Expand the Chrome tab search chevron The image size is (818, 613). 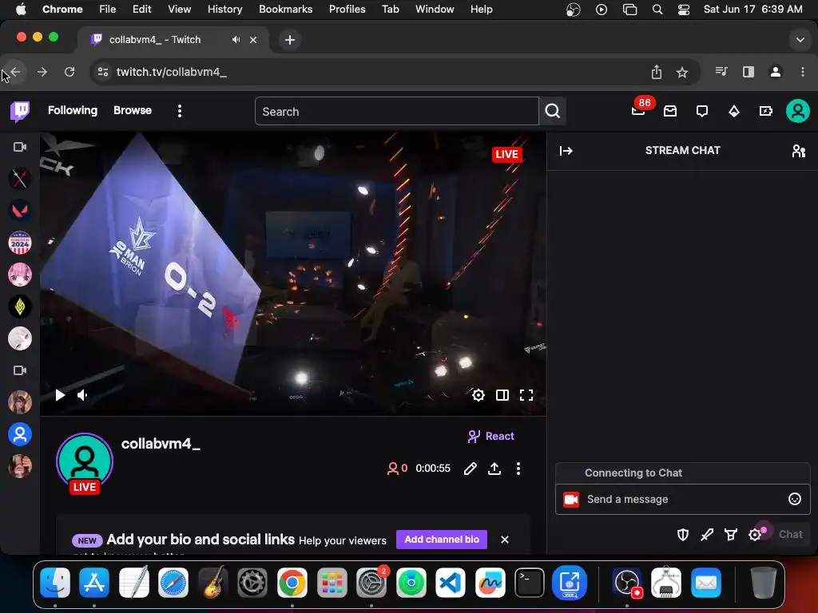800,40
